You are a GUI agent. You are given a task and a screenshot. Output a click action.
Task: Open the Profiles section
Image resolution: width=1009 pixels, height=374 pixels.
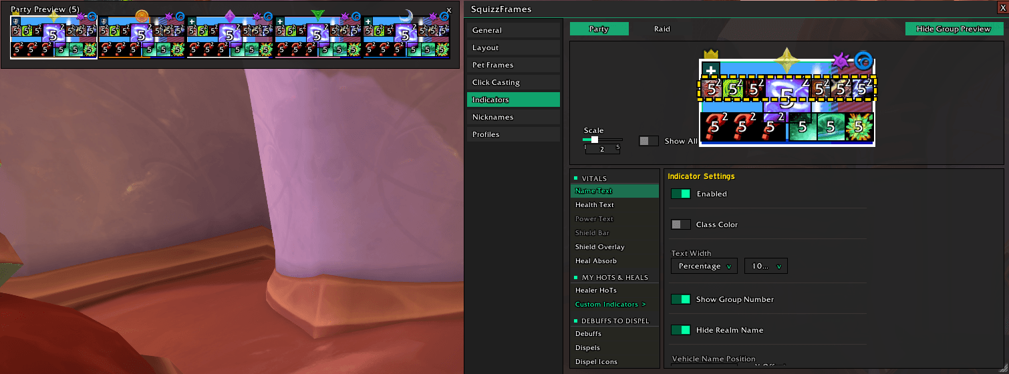(x=513, y=134)
